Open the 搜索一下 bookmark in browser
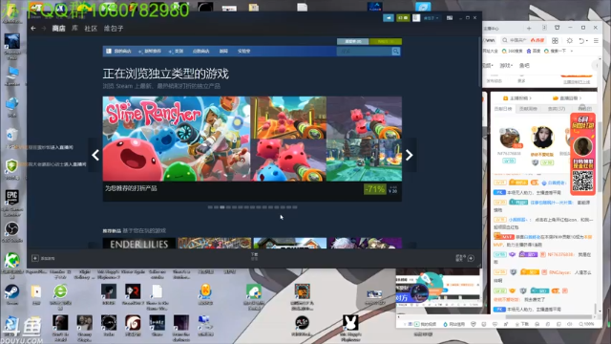This screenshot has height=344, width=611. [x=556, y=51]
